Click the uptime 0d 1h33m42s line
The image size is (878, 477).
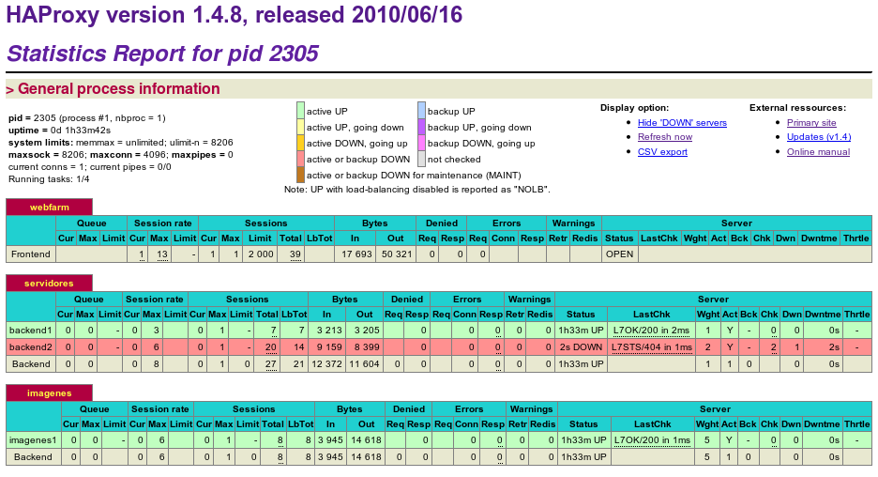(x=59, y=130)
